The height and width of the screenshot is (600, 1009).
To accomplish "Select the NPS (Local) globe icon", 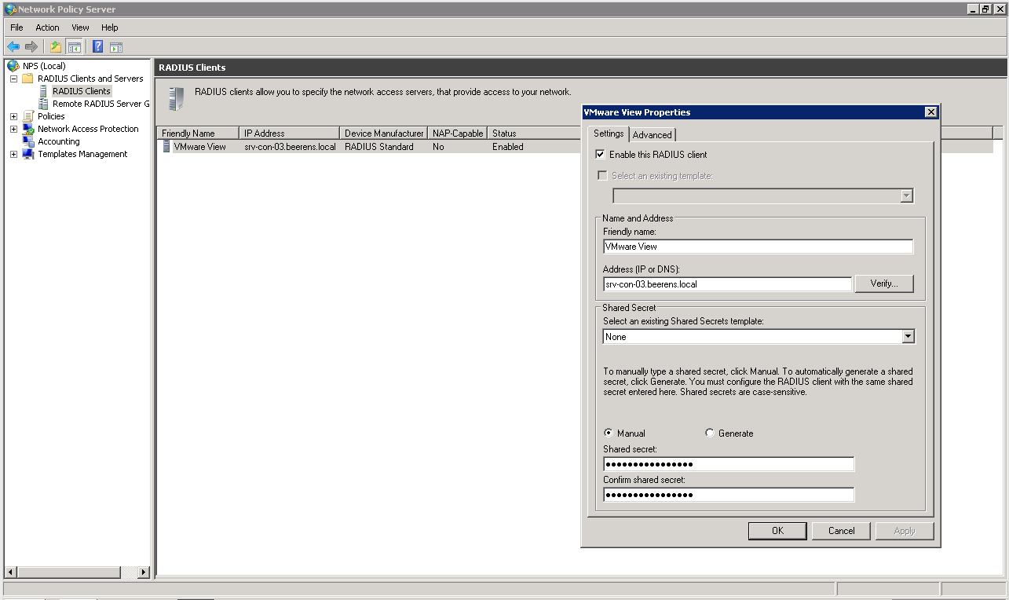I will [x=13, y=66].
